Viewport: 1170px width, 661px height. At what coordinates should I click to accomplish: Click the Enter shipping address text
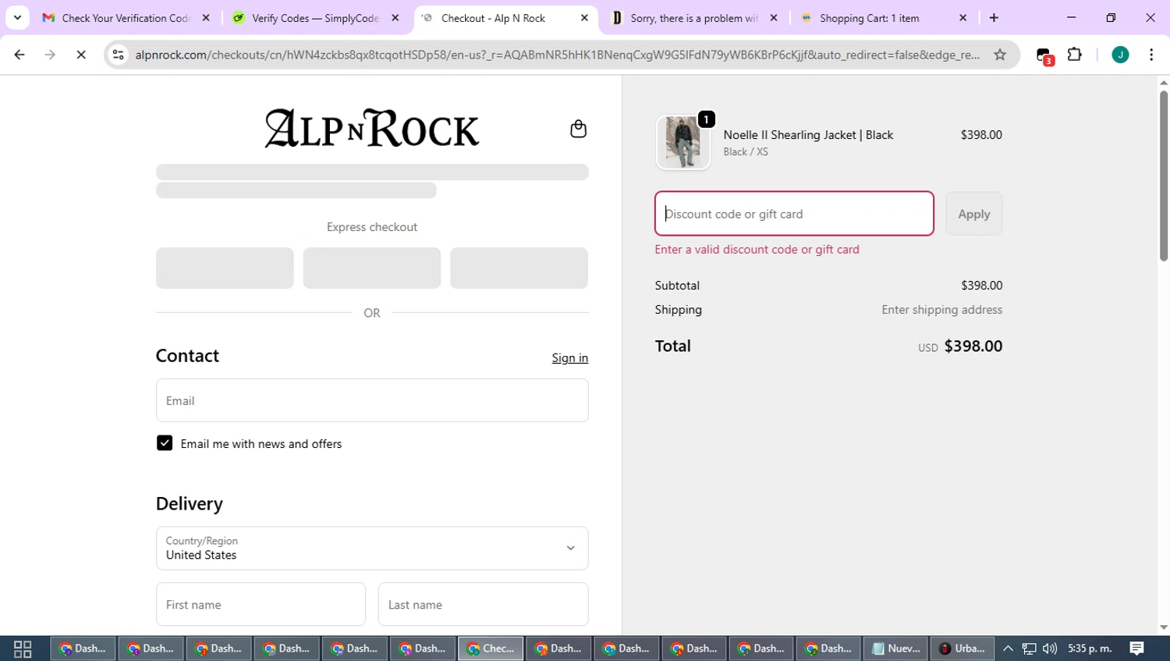[941, 310]
